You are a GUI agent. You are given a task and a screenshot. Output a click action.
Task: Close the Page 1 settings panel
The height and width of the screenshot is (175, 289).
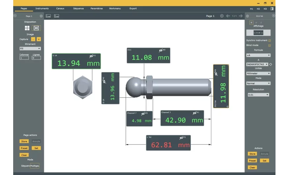[x=41, y=16]
